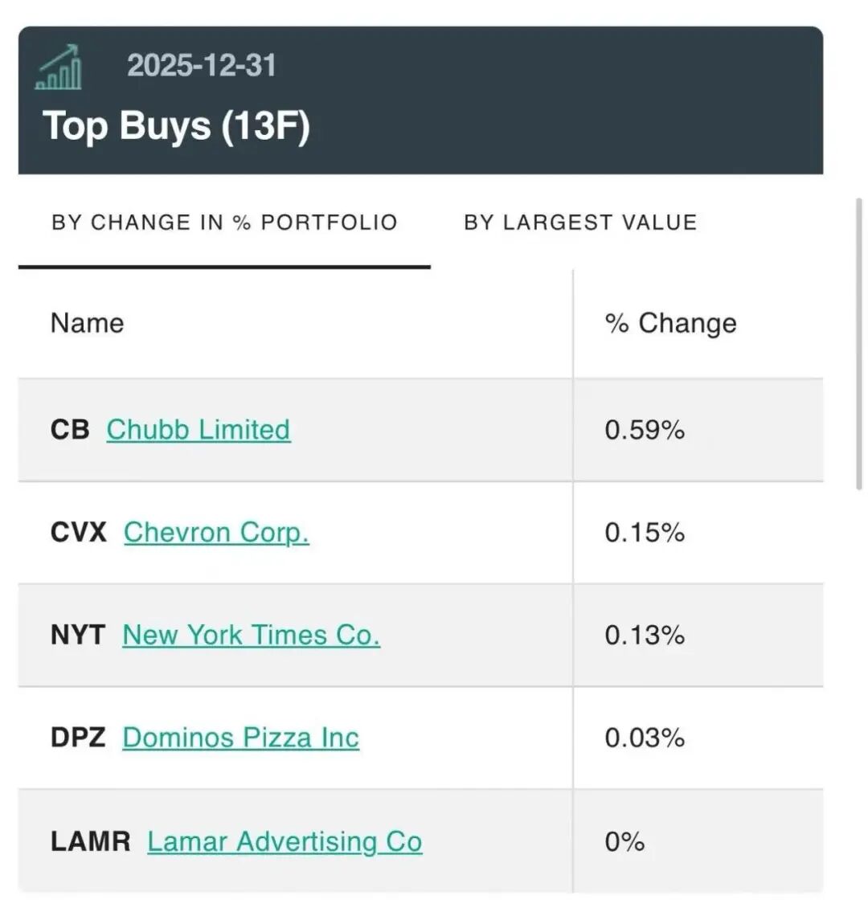Click the bar chart growth icon
This screenshot has height=908, width=868.
pyautogui.click(x=59, y=67)
